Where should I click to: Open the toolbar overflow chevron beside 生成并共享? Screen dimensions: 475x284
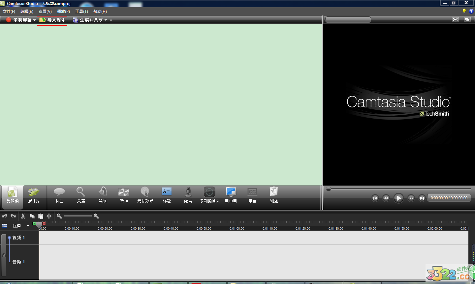(x=111, y=20)
